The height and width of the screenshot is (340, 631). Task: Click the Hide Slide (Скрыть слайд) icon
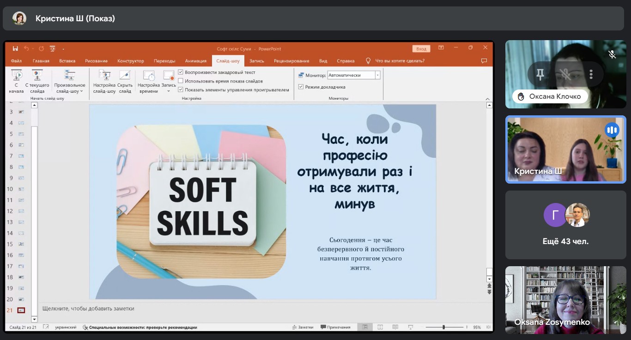pyautogui.click(x=125, y=75)
